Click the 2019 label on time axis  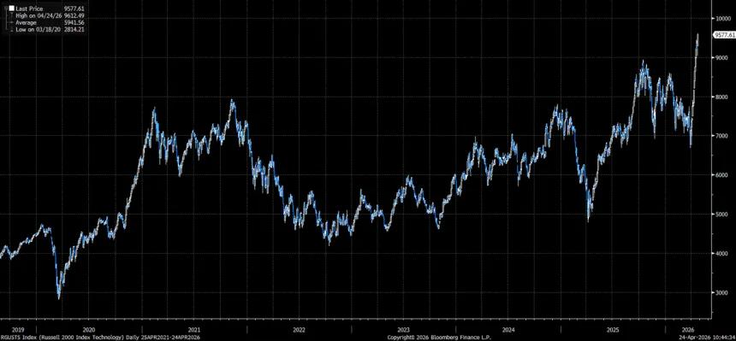[x=17, y=330]
